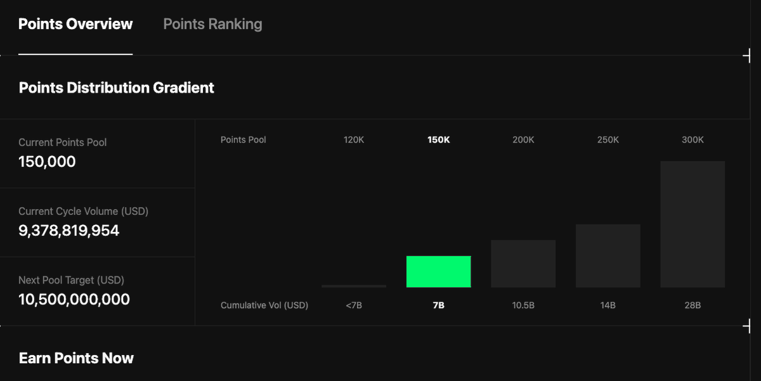The image size is (761, 381).
Task: Click the bold 150K column header
Action: (438, 139)
